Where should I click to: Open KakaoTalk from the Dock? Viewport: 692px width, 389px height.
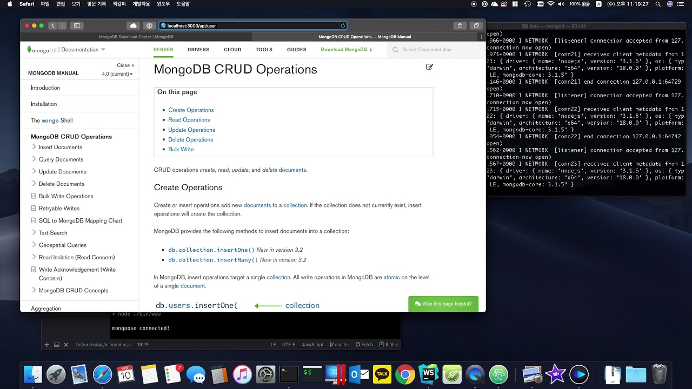point(382,374)
